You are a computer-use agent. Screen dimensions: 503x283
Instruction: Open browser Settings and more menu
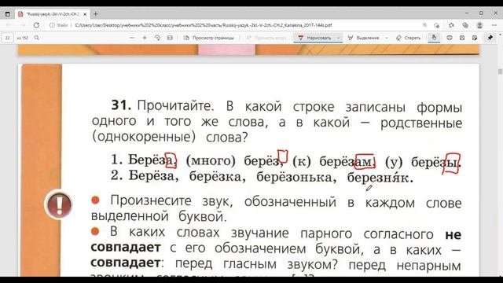[x=494, y=25]
